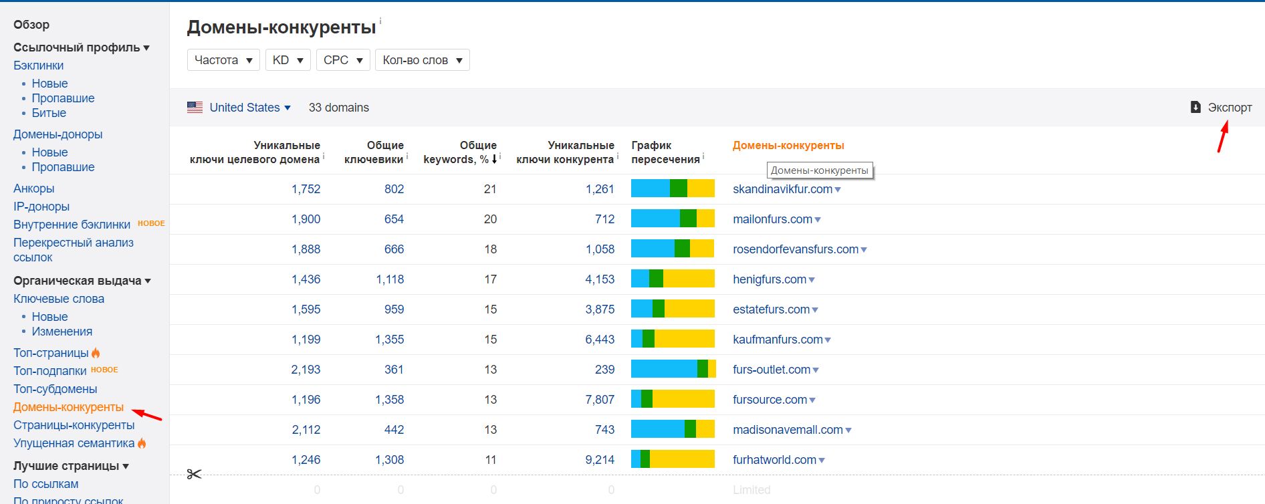Open По ссылкам under Лучшие страницы

pyautogui.click(x=46, y=484)
